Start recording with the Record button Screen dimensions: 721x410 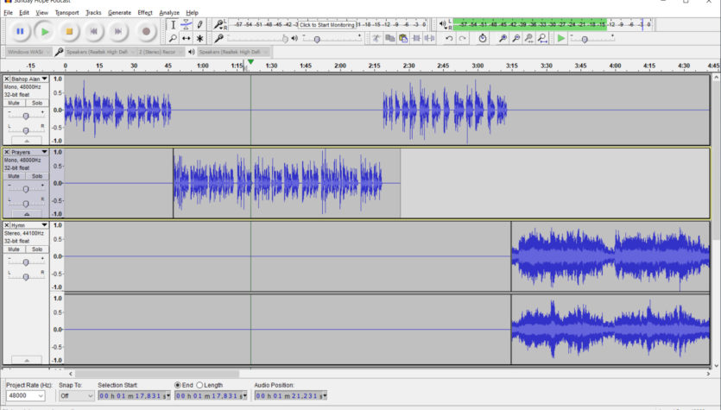tap(146, 32)
